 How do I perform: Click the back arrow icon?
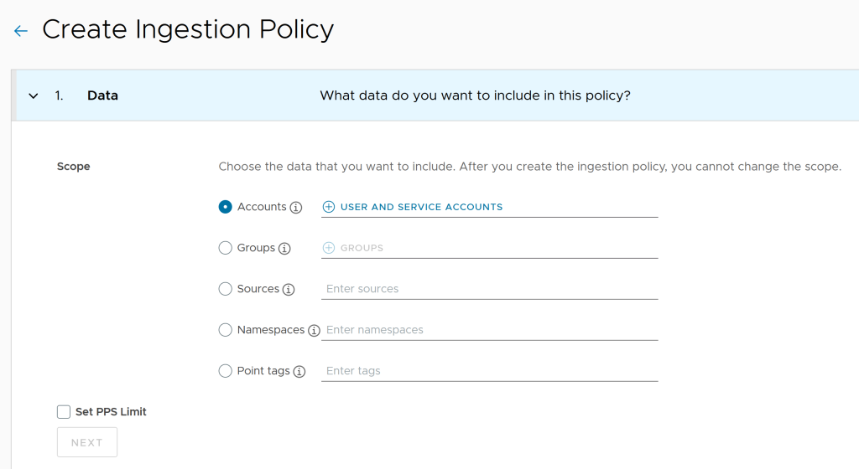point(21,31)
